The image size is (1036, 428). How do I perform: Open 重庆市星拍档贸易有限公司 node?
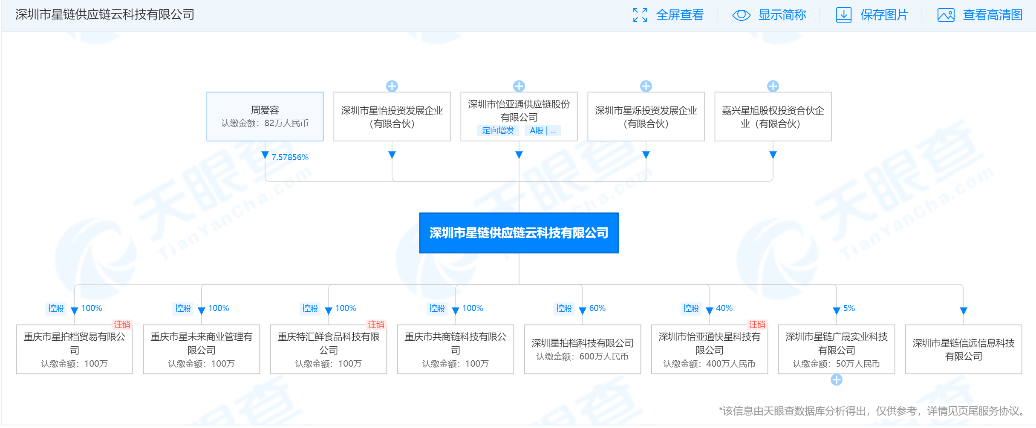[74, 349]
